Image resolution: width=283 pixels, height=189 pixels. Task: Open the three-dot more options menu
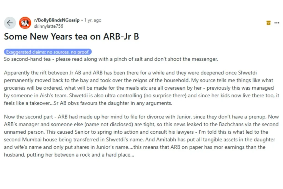click(x=277, y=23)
